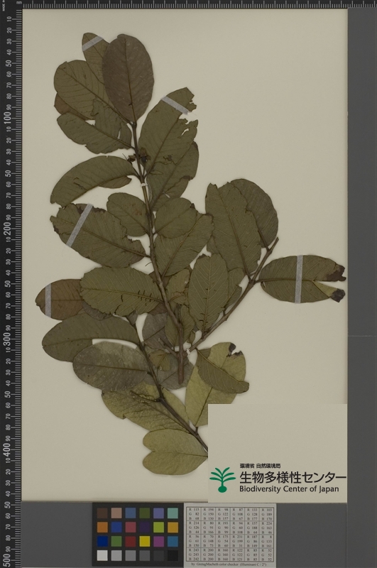Choose the yellow-green swatch in second row
Screen dimensions: 377x568
pyautogui.click(x=158, y=527)
